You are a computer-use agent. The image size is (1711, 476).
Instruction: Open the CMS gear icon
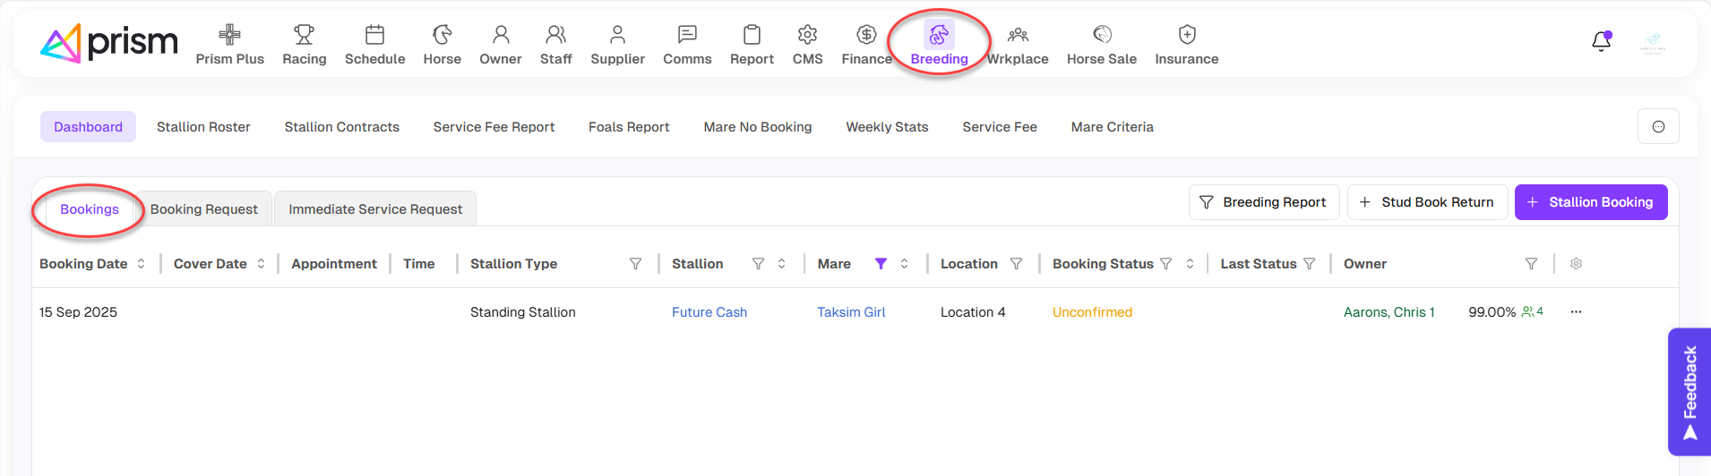807,35
